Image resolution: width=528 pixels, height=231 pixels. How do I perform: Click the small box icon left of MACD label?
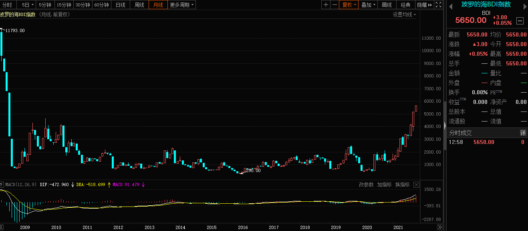click(2, 185)
